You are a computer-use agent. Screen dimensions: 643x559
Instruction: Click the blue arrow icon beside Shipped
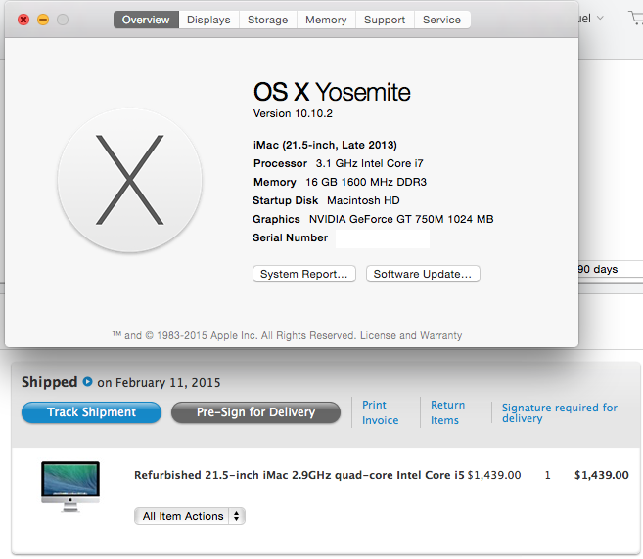point(87,382)
